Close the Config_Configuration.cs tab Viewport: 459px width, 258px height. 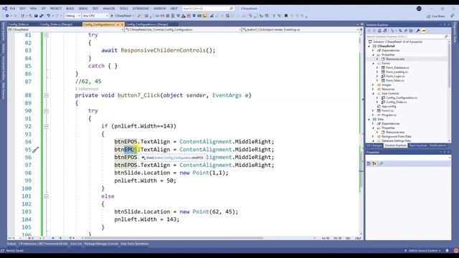[x=123, y=24]
